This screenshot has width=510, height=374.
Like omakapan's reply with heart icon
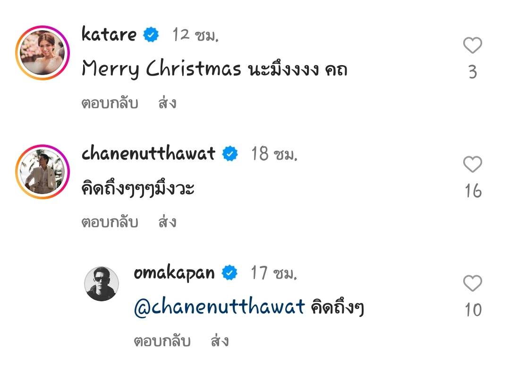[x=472, y=283]
